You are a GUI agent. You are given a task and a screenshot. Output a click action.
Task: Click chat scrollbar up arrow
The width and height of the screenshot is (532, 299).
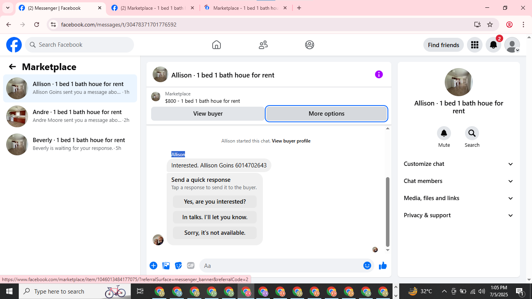(388, 128)
